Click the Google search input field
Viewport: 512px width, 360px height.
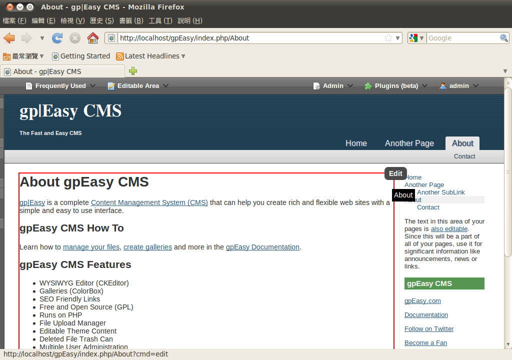(463, 38)
